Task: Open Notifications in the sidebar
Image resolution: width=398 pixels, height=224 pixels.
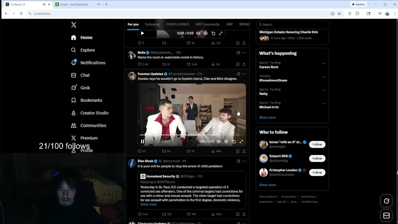Action: tap(88, 63)
